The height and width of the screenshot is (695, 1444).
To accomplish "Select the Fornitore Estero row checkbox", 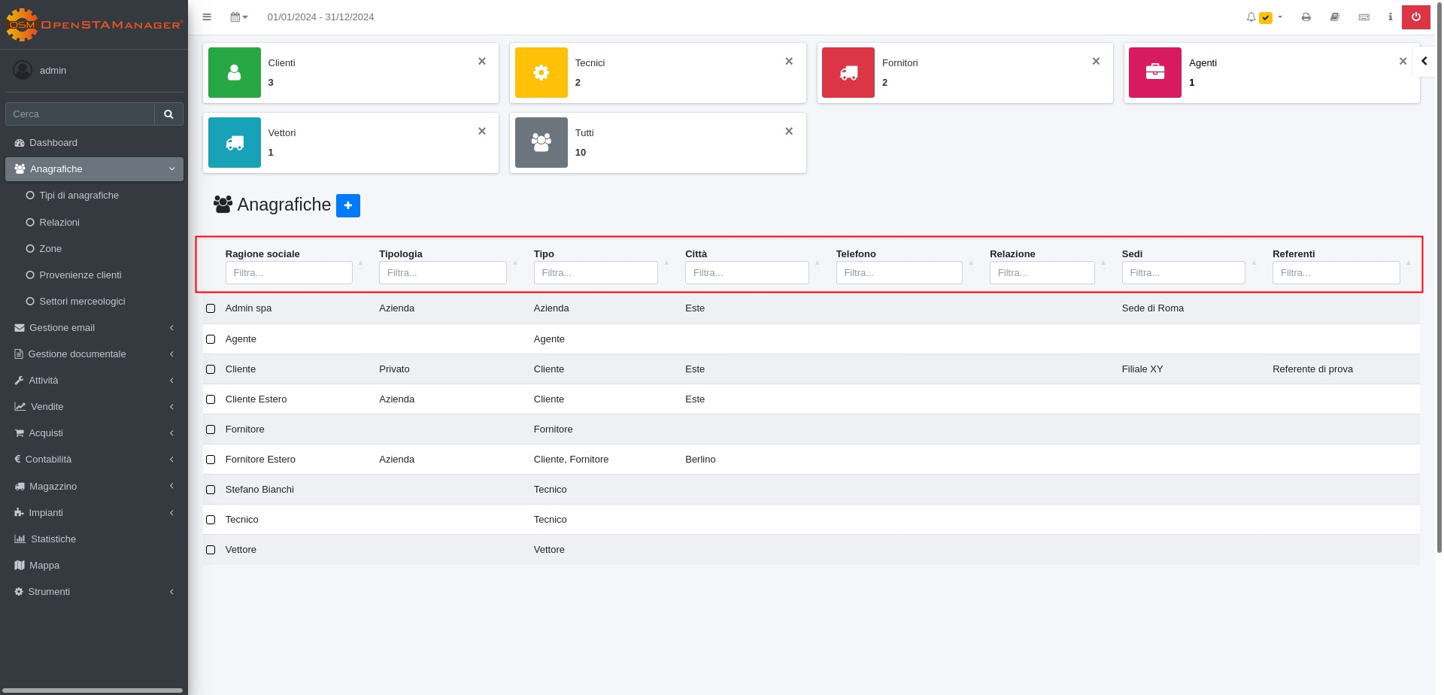I will click(x=211, y=460).
